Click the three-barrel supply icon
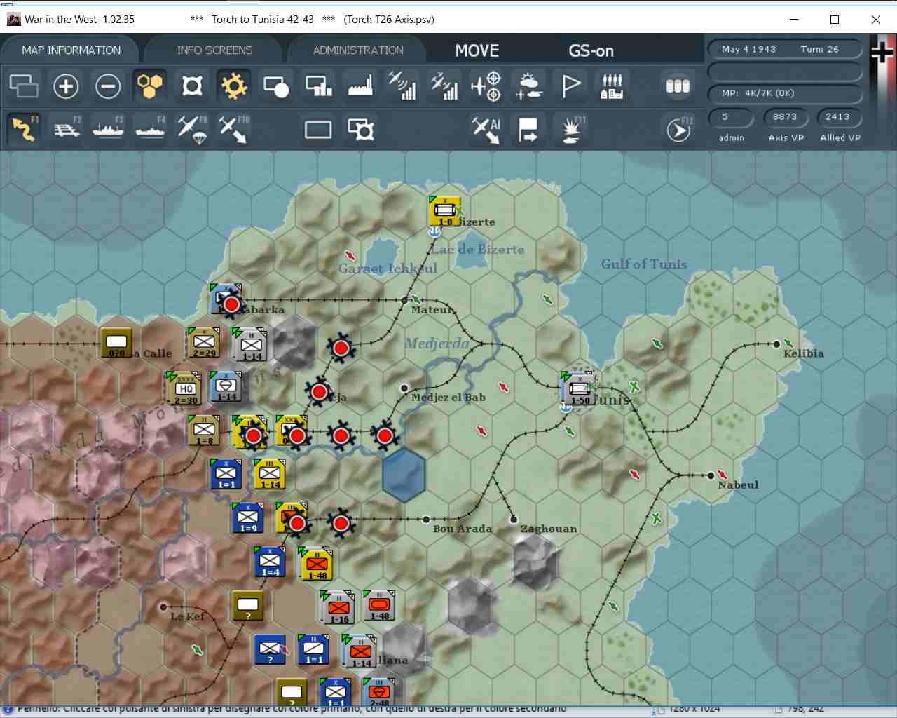Viewport: 897px width, 718px height. (678, 86)
